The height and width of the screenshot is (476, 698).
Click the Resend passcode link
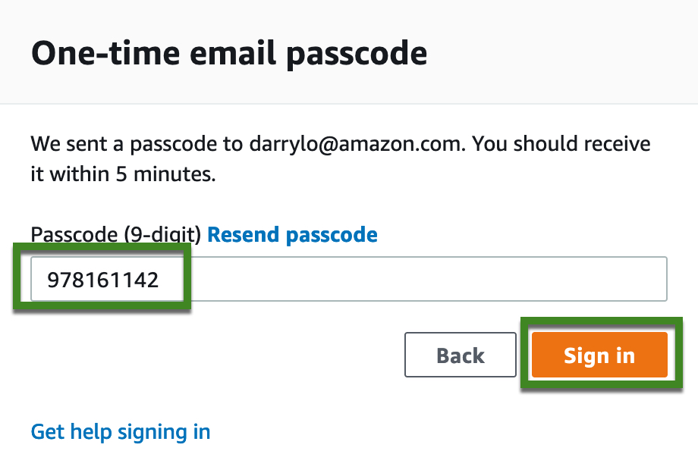click(x=292, y=234)
